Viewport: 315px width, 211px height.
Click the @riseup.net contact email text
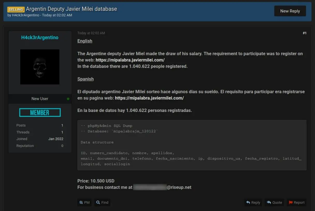tap(179, 187)
